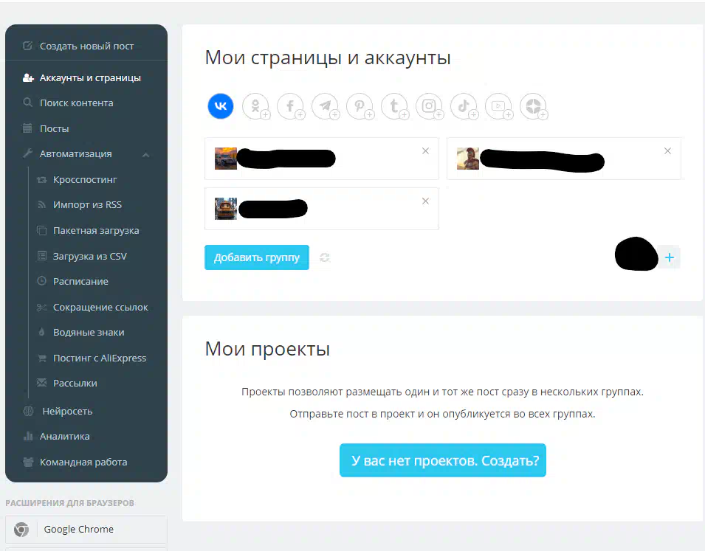Click the brain icon beside Нейросеть
The width and height of the screenshot is (705, 551).
coord(28,411)
